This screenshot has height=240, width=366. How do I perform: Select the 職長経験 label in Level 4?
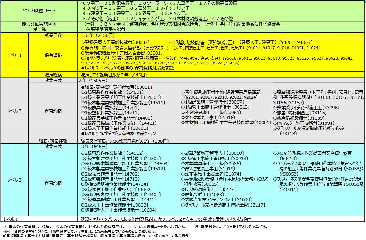pyautogui.click(x=53, y=75)
